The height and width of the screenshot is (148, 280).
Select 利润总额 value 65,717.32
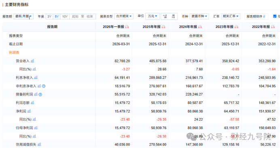[231, 103]
